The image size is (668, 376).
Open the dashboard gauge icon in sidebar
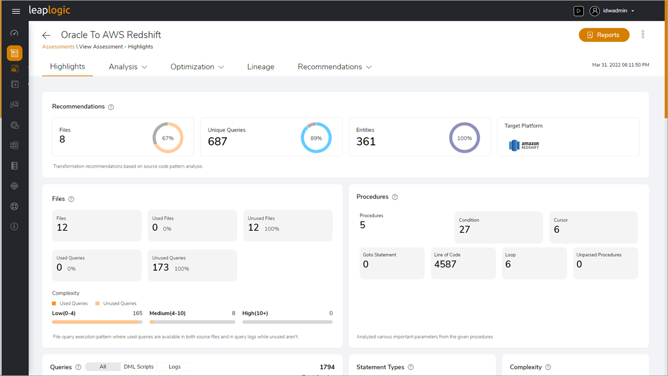click(x=14, y=33)
